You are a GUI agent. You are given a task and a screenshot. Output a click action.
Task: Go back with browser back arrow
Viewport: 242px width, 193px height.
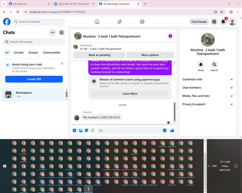(4, 12)
